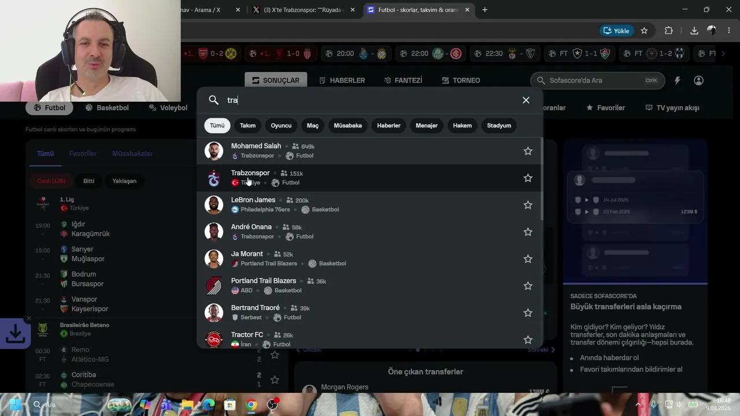Bookmark this page with the address-bar star
The width and height of the screenshot is (740, 416).
click(644, 31)
